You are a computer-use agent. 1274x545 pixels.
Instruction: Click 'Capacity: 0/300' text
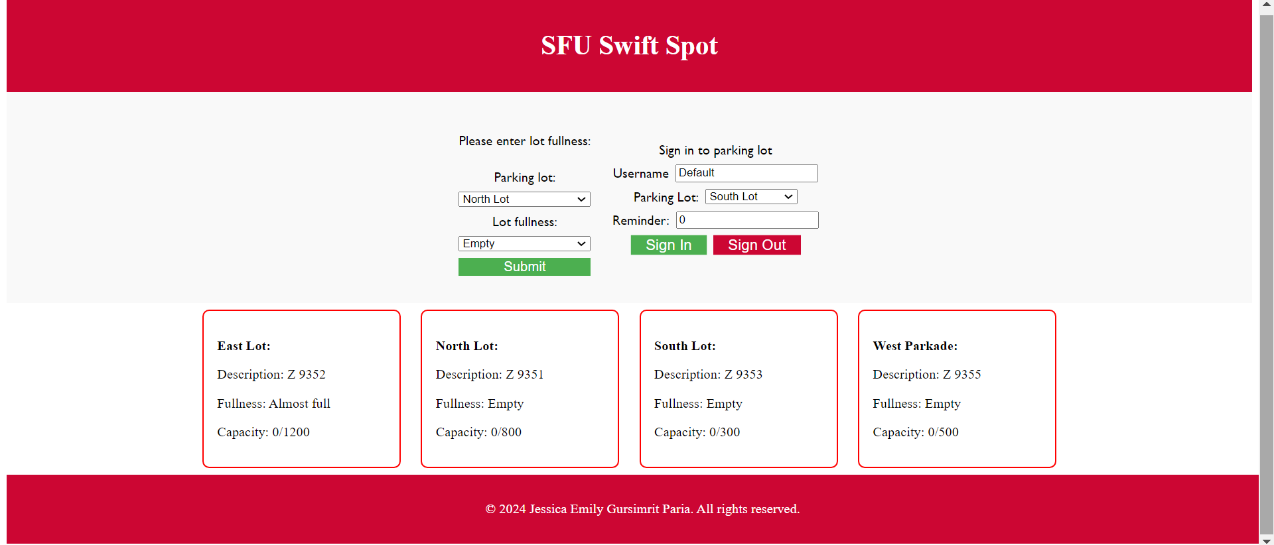[x=697, y=432]
